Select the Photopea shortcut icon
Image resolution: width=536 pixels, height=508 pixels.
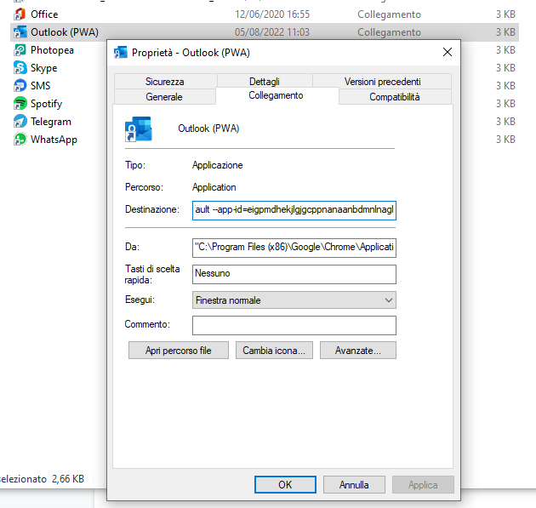pos(20,50)
